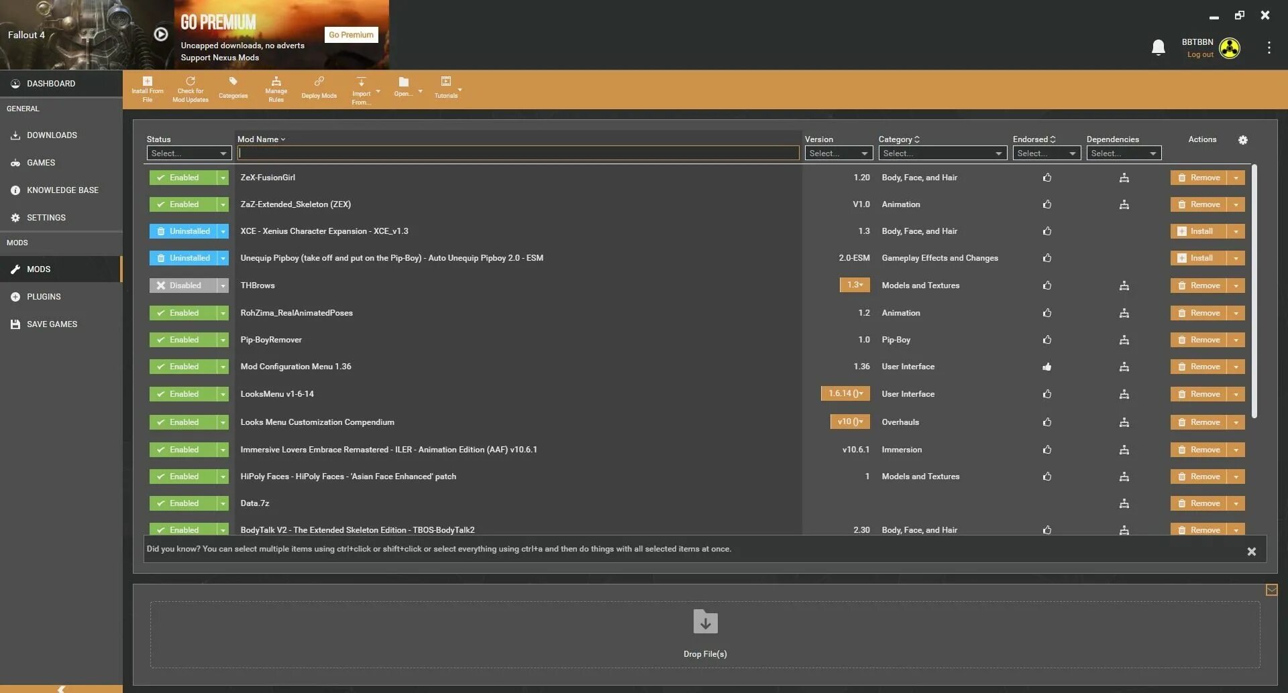Toggle Enabled status of ZaZ-Extended_Skeleton
Image resolution: width=1288 pixels, height=693 pixels.
click(x=183, y=204)
